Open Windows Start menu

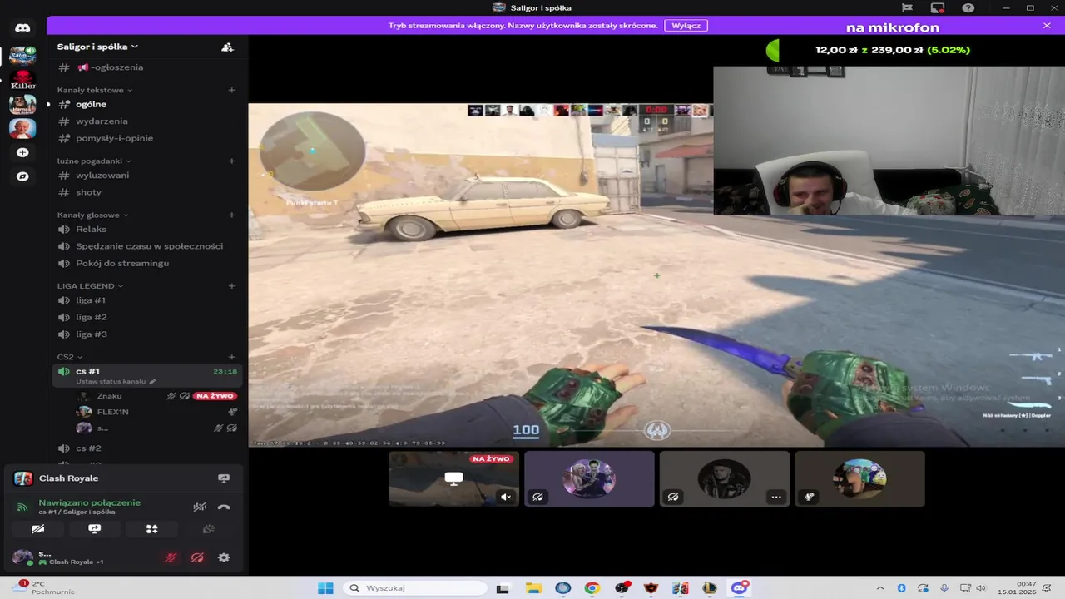(x=325, y=588)
